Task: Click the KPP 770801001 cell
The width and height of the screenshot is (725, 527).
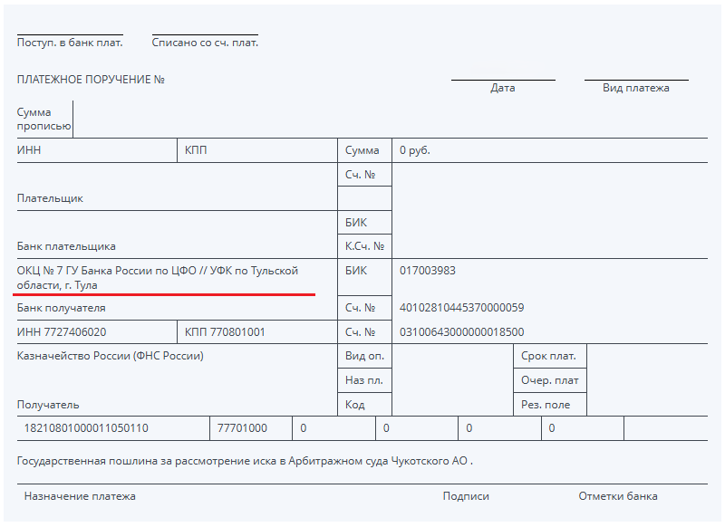Action: tap(225, 332)
